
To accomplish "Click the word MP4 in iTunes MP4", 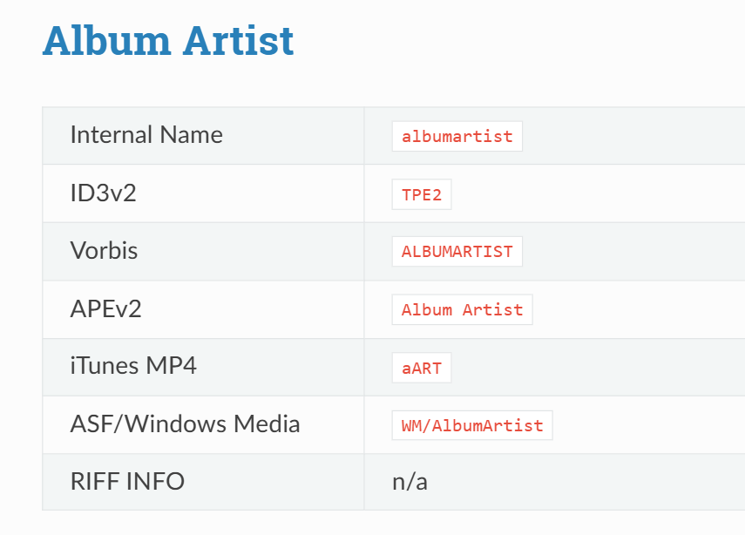I will point(172,366).
